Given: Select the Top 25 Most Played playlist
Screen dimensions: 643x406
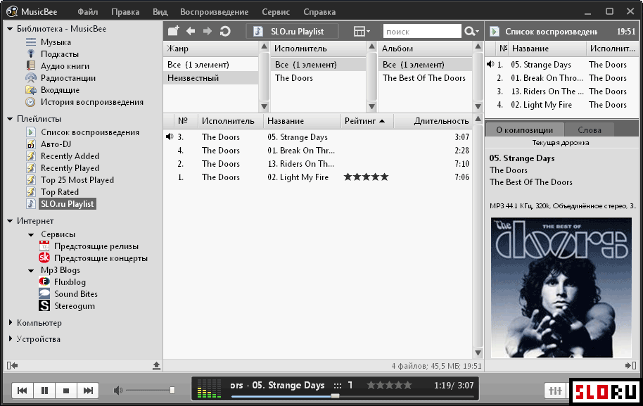Looking at the screenshot, I should click(x=77, y=180).
